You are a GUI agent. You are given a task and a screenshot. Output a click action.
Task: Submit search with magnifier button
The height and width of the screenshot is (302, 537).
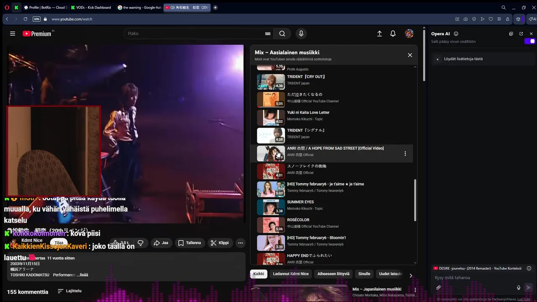click(x=282, y=34)
